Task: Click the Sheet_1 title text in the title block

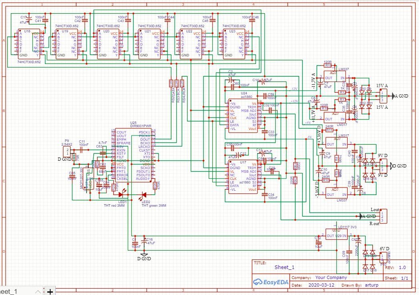Action: coord(284,267)
